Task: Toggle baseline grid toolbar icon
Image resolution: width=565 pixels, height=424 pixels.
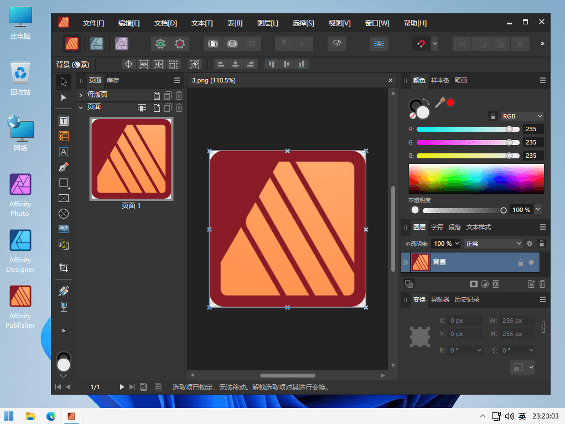Action: point(379,44)
